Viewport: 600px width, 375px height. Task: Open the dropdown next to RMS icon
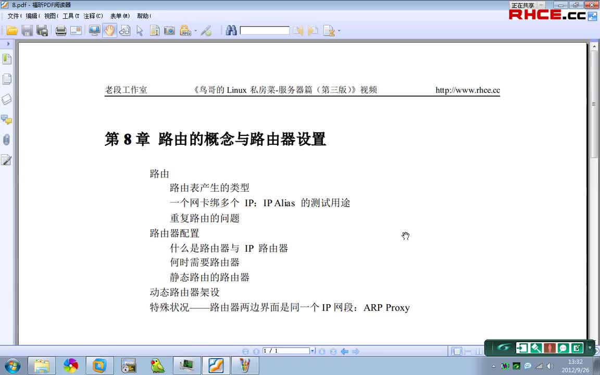[195, 31]
